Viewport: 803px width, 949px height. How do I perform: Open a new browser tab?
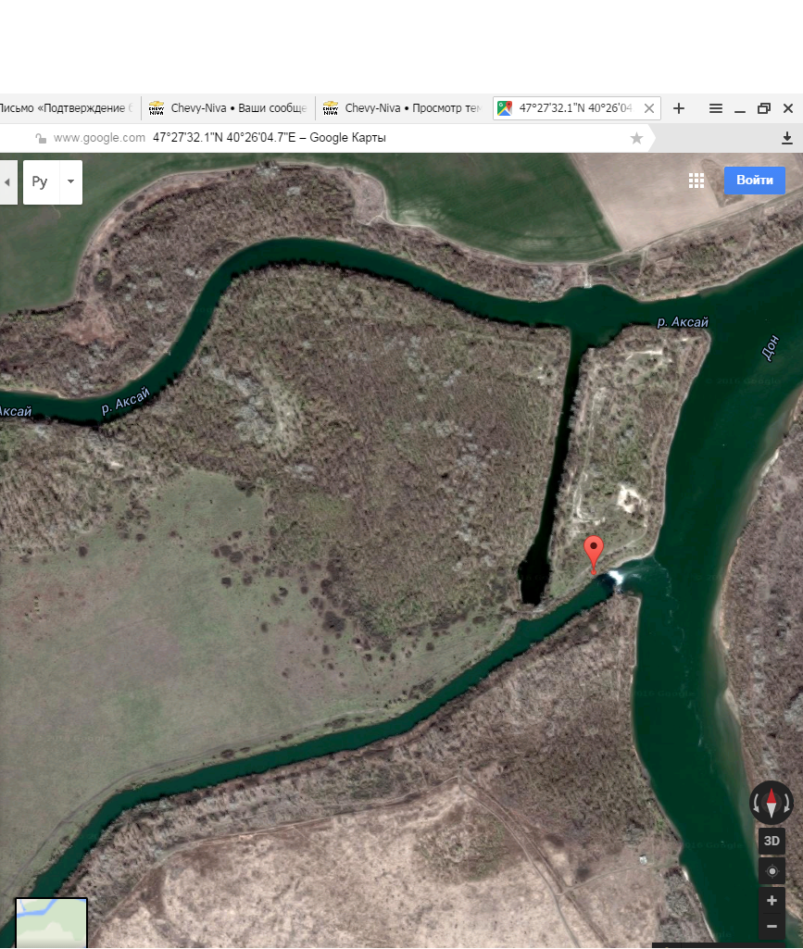679,108
